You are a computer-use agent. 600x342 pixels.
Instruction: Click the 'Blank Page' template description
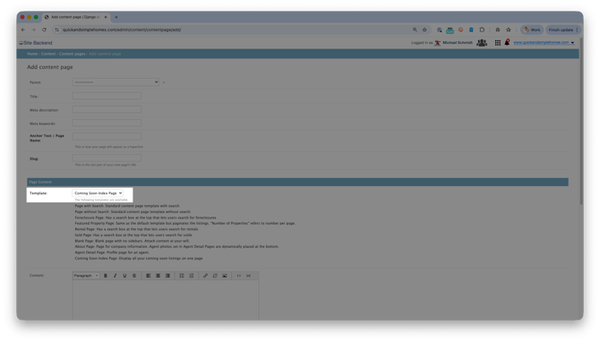132,241
